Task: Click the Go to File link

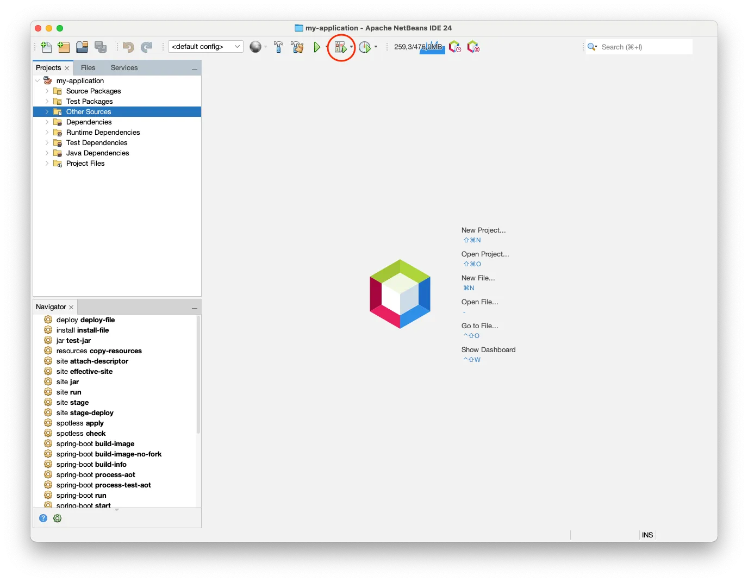Action: pyautogui.click(x=479, y=326)
